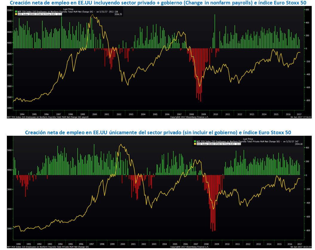Click the 2017 year label in the NFP PCH chart
The width and height of the screenshot is (315, 250).
299,244
